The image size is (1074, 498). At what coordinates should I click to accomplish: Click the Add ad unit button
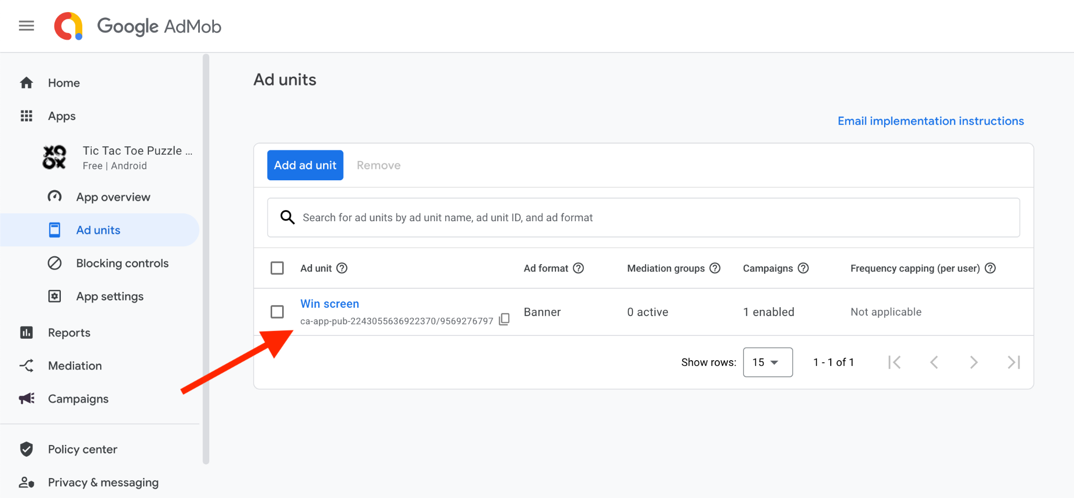(305, 165)
